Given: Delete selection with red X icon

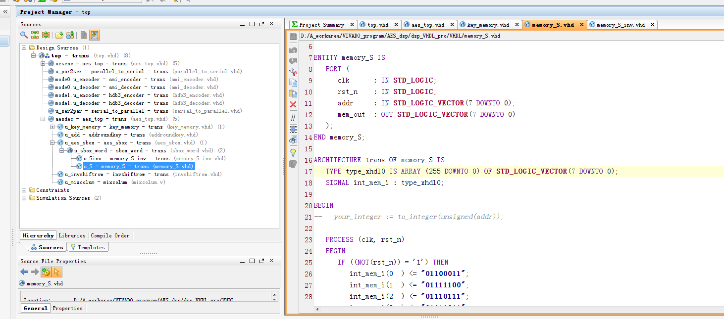Looking at the screenshot, I should [293, 104].
